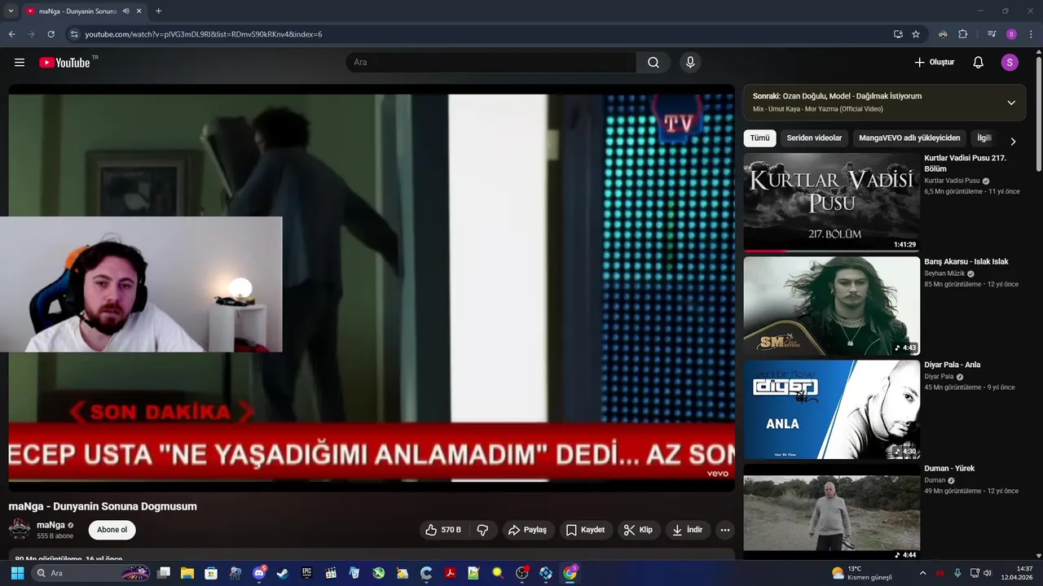The width and height of the screenshot is (1043, 586).
Task: Open the Chrome tab search dropdown
Action: click(x=11, y=11)
